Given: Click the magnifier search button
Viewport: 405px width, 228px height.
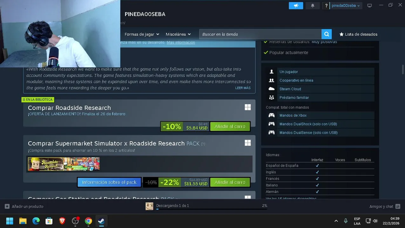Looking at the screenshot, I should [x=327, y=34].
